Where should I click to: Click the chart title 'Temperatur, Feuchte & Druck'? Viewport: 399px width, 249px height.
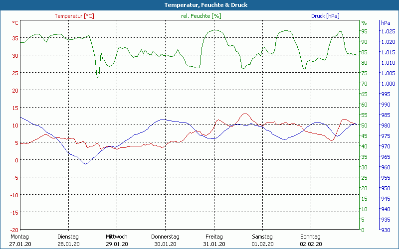pyautogui.click(x=199, y=5)
